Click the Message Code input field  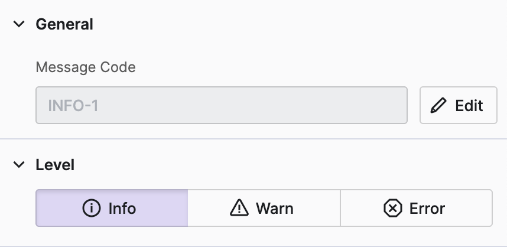pyautogui.click(x=221, y=106)
